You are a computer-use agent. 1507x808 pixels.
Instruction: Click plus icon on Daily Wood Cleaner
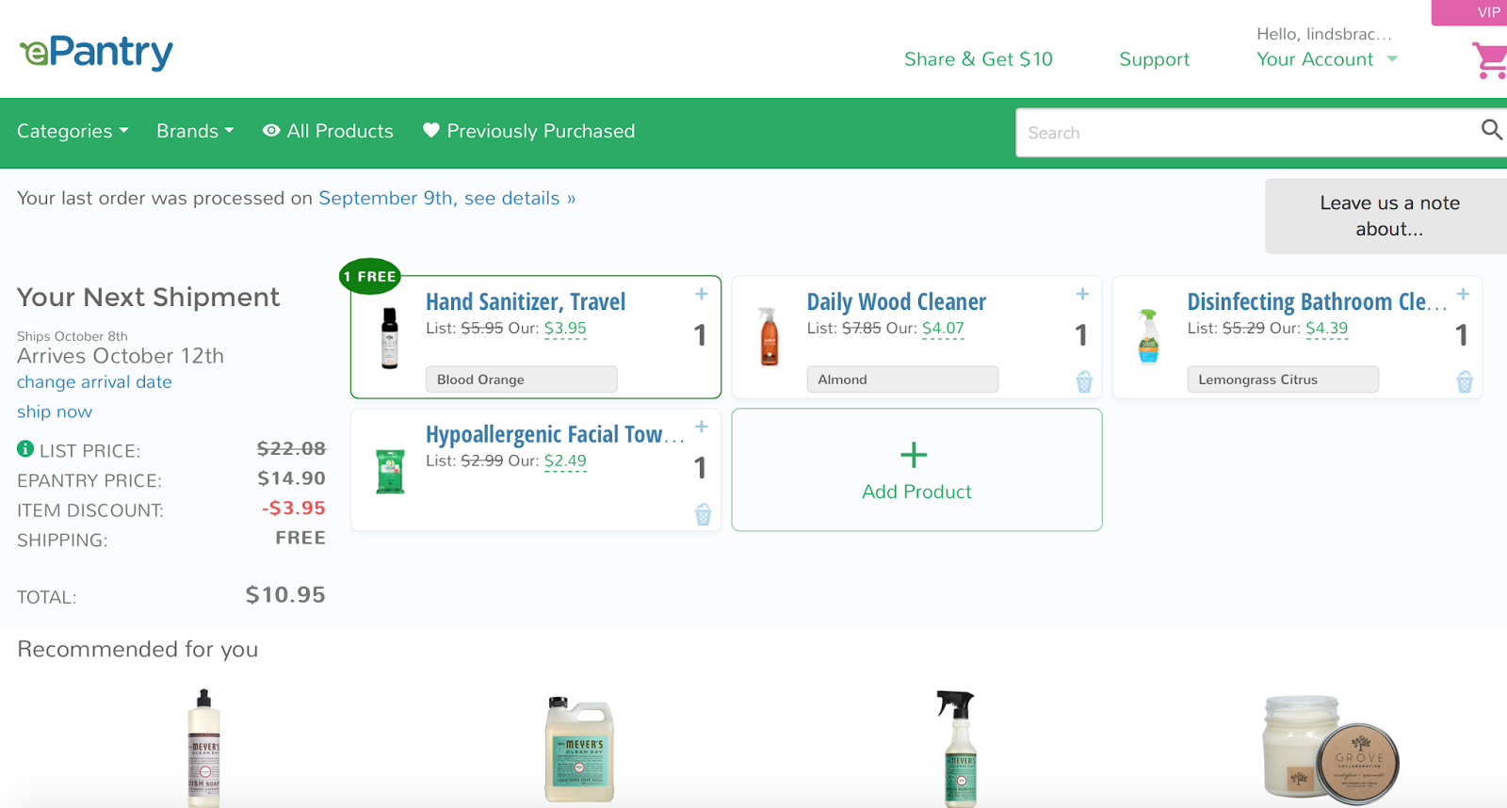1082,294
